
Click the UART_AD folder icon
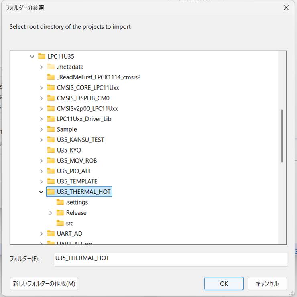[51, 234]
